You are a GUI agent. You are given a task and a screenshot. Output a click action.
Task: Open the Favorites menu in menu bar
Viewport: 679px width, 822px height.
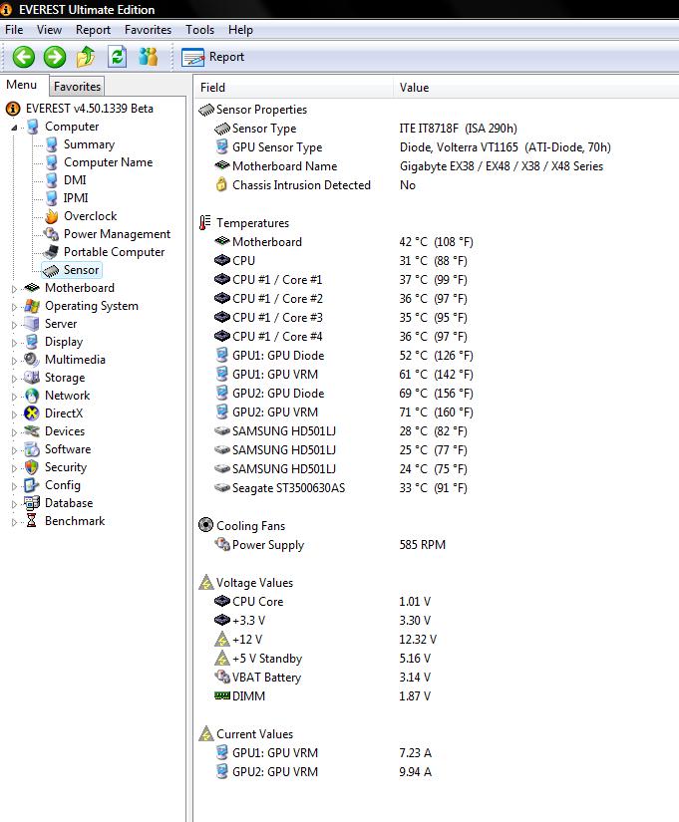(148, 30)
